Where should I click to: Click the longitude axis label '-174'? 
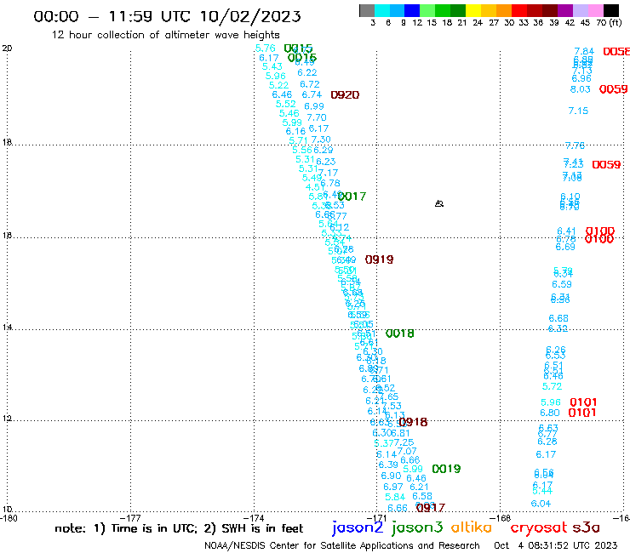point(254,518)
